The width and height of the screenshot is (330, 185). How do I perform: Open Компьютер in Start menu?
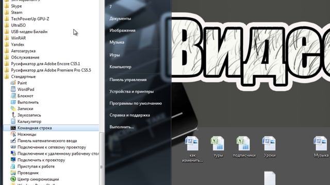coord(120,67)
